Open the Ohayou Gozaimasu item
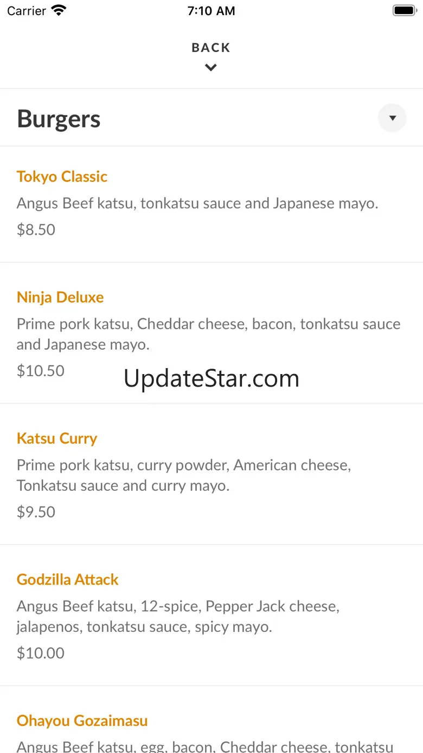Viewport: 423px width, 753px height. 82,720
